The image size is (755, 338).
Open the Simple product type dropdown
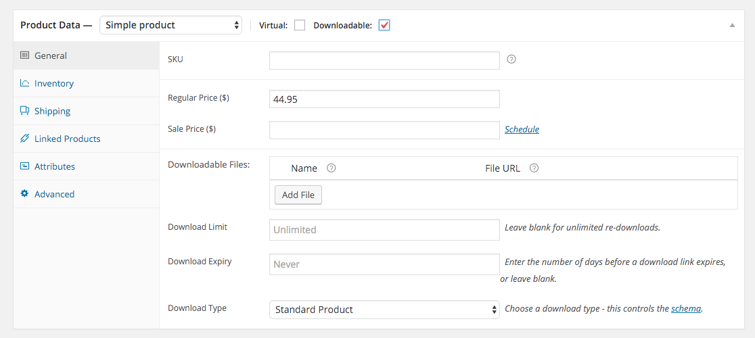(171, 25)
